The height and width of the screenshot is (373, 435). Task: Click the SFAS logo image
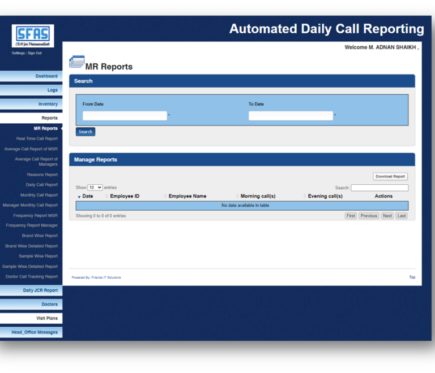pos(33,36)
